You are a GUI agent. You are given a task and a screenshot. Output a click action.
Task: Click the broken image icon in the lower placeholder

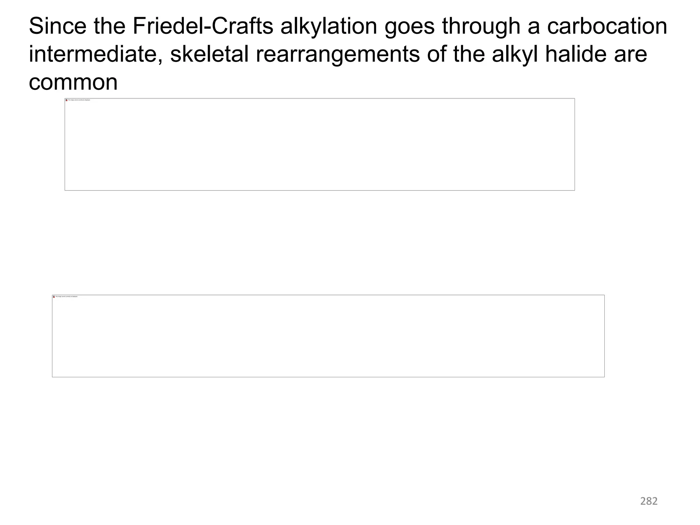(x=54, y=297)
